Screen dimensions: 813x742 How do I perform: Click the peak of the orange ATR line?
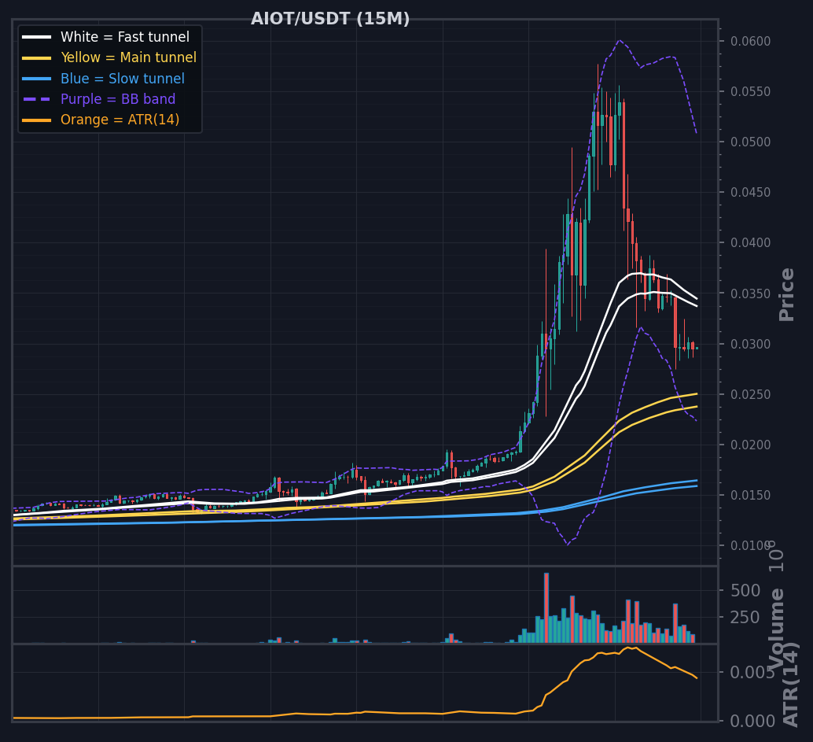(628, 647)
